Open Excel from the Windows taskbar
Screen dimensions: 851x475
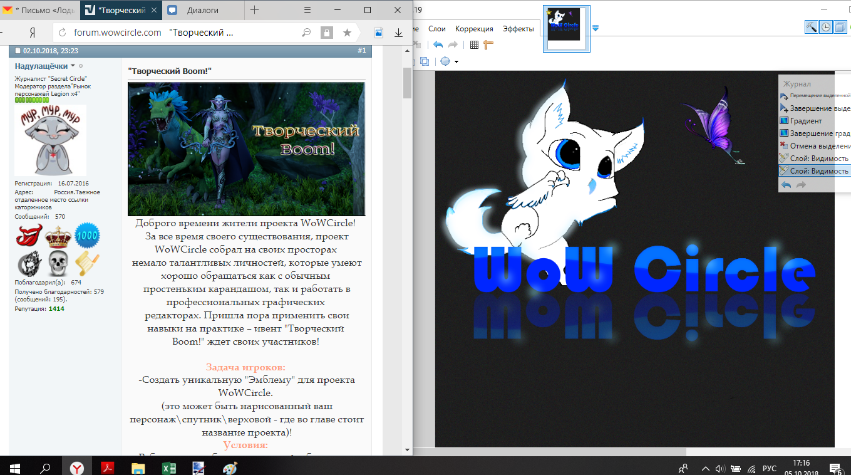(x=168, y=467)
